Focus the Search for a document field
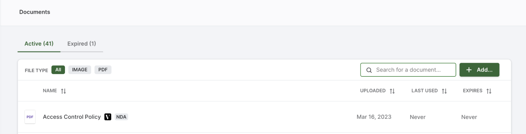This screenshot has width=526, height=134. (x=408, y=70)
